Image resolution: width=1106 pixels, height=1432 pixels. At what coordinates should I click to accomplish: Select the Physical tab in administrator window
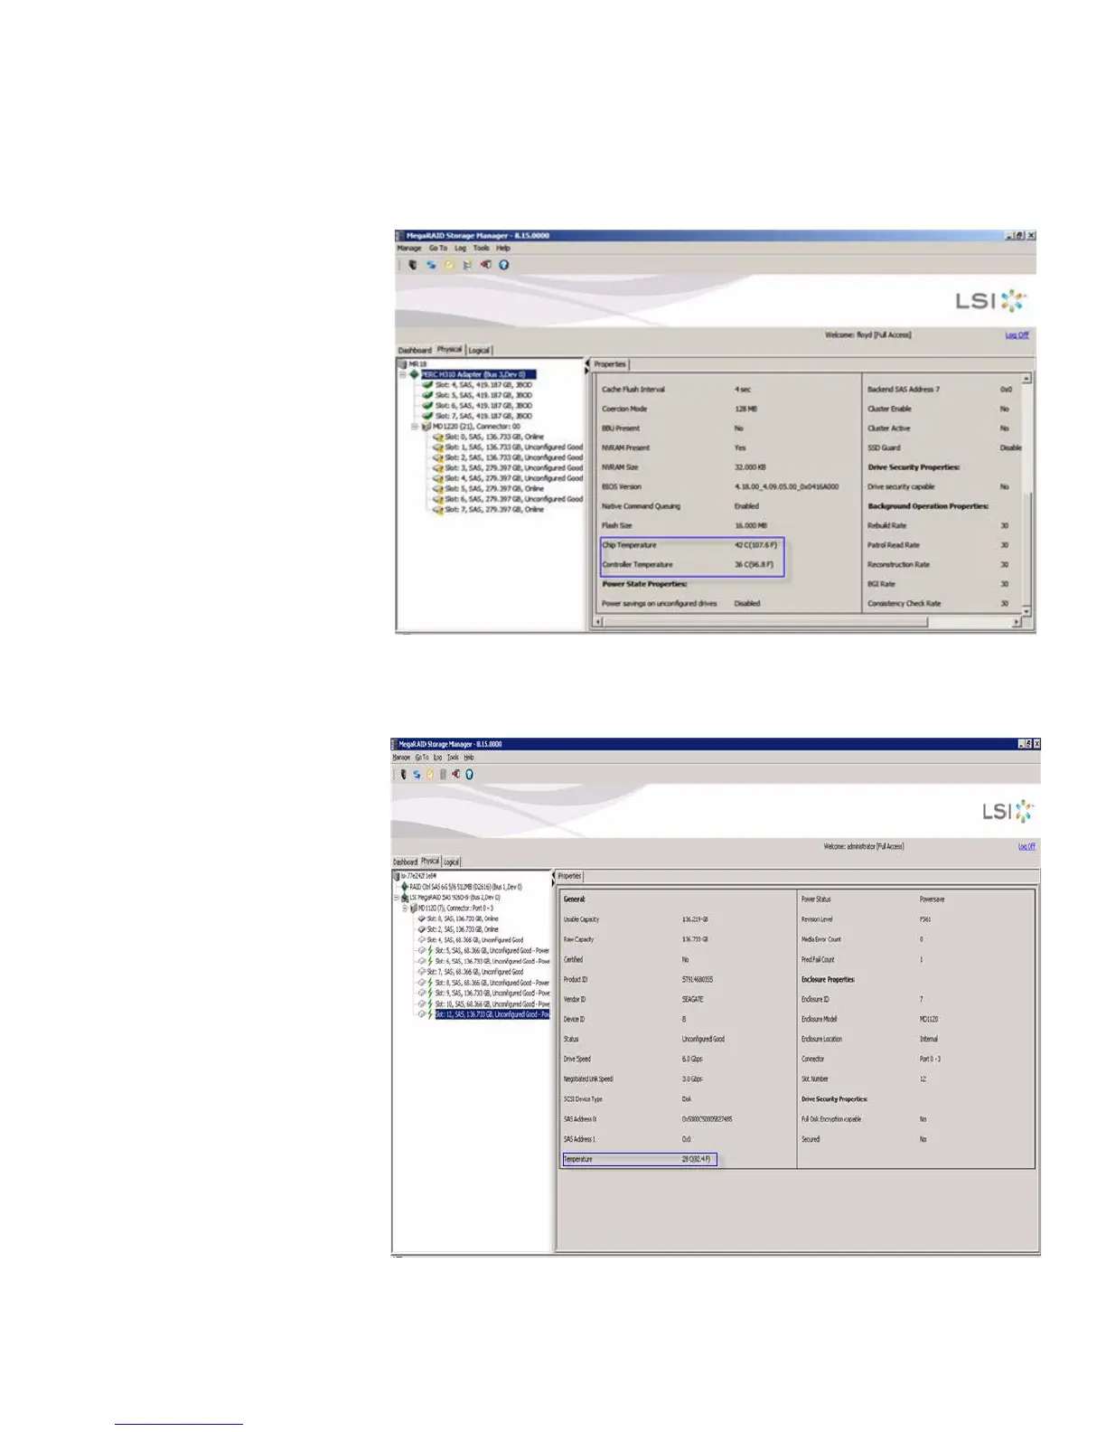coord(430,862)
